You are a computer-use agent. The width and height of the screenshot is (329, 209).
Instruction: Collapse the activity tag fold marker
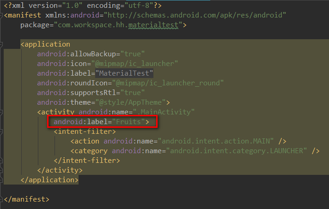[x=1, y=112]
